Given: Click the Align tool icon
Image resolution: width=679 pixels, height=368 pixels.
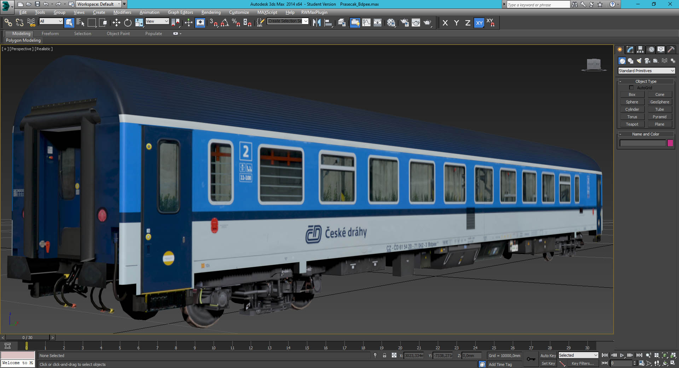Looking at the screenshot, I should (x=329, y=23).
